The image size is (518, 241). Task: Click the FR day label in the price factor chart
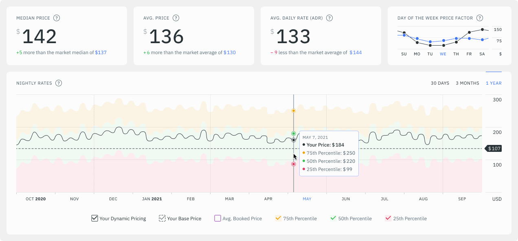pos(469,54)
